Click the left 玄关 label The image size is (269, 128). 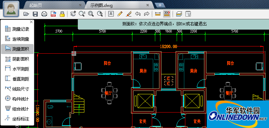(x=143, y=121)
